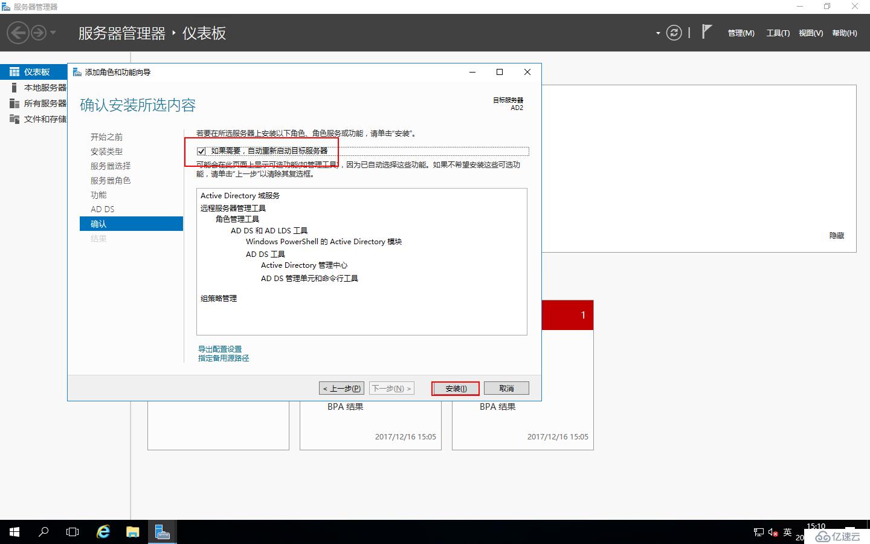Launch Internet Explorer from the taskbar

103,532
